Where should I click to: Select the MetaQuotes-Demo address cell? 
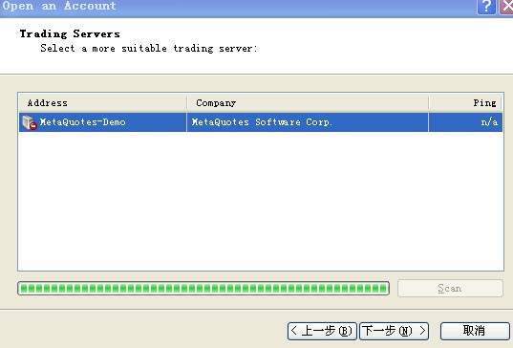tap(103, 122)
